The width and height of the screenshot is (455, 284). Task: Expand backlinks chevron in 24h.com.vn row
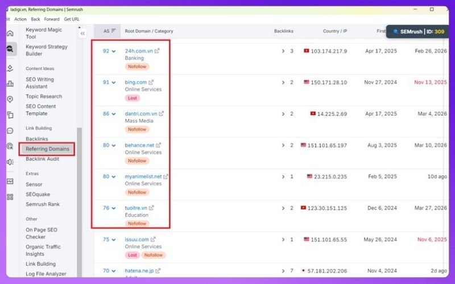pos(283,51)
